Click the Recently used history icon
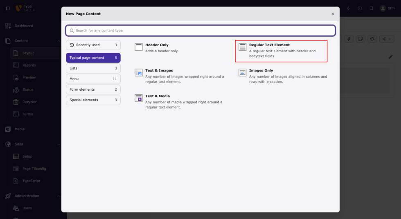Viewport: 401px width, 219px height. click(72, 45)
